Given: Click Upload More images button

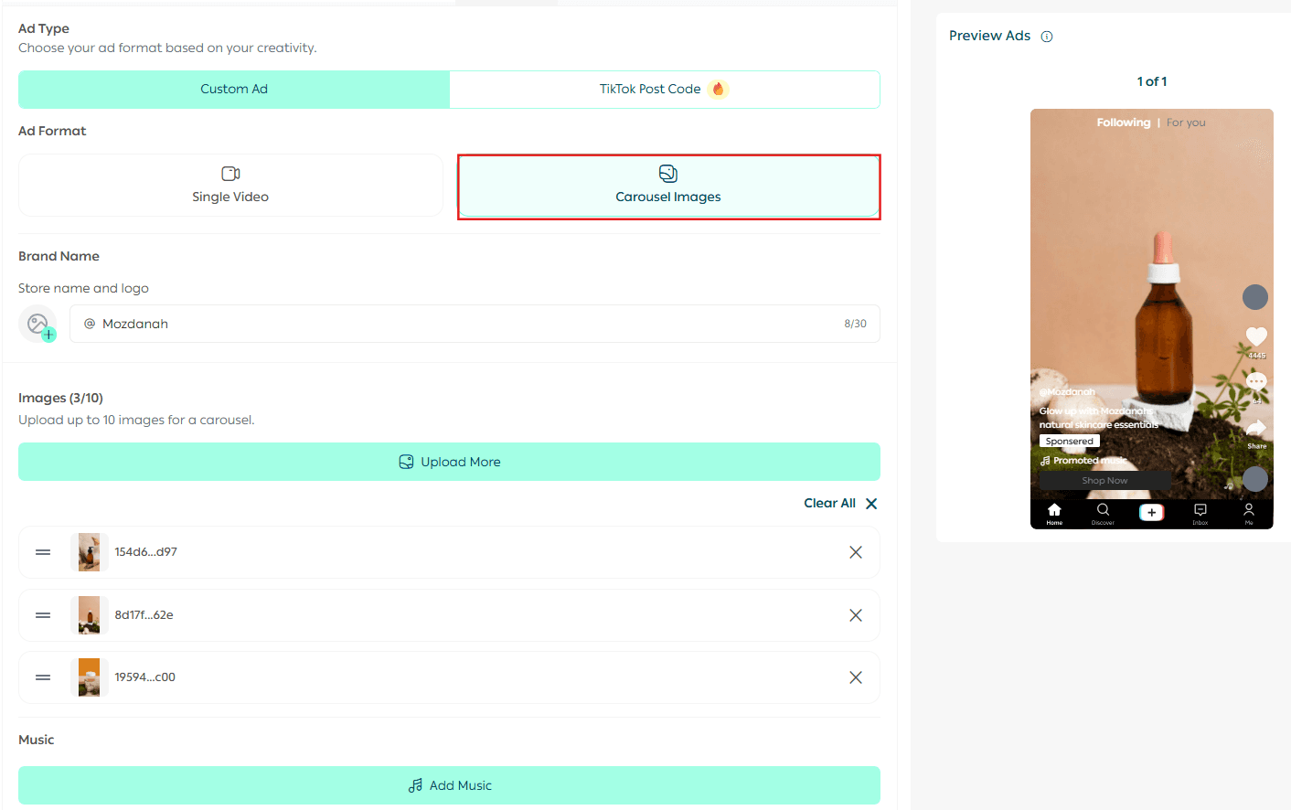Looking at the screenshot, I should (449, 462).
